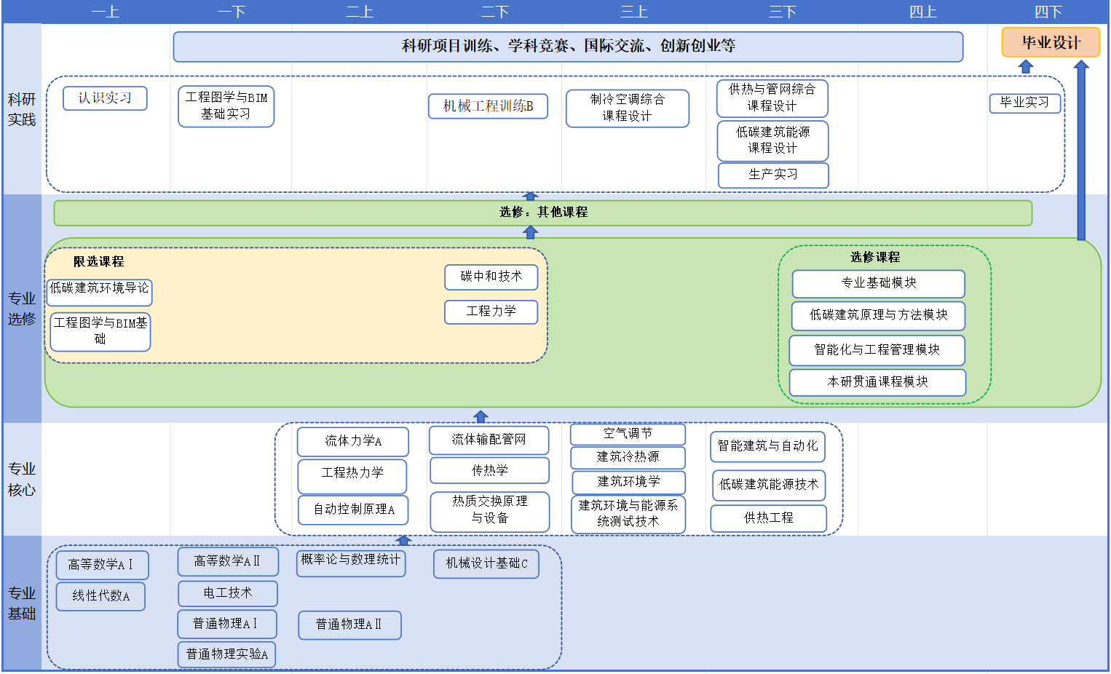Click the up arrow above the 选修：其他课程 bar
Image resolution: width=1111 pixels, height=674 pixels.
(531, 196)
